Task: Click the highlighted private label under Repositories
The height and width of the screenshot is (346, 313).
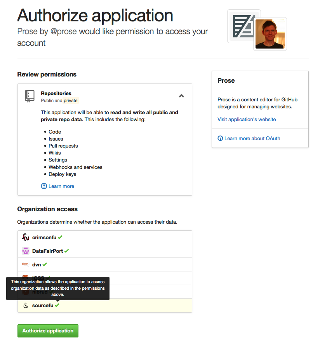Action: click(x=71, y=101)
